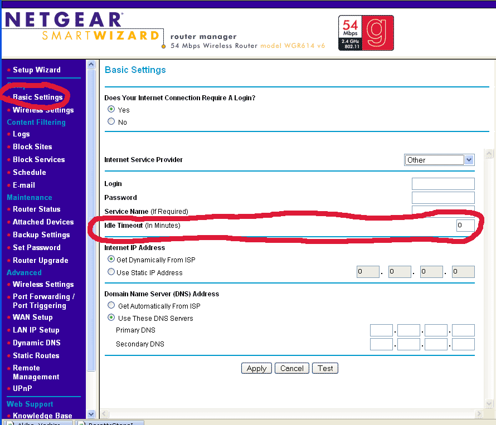
Task: Click the Cancel button
Action: point(291,368)
